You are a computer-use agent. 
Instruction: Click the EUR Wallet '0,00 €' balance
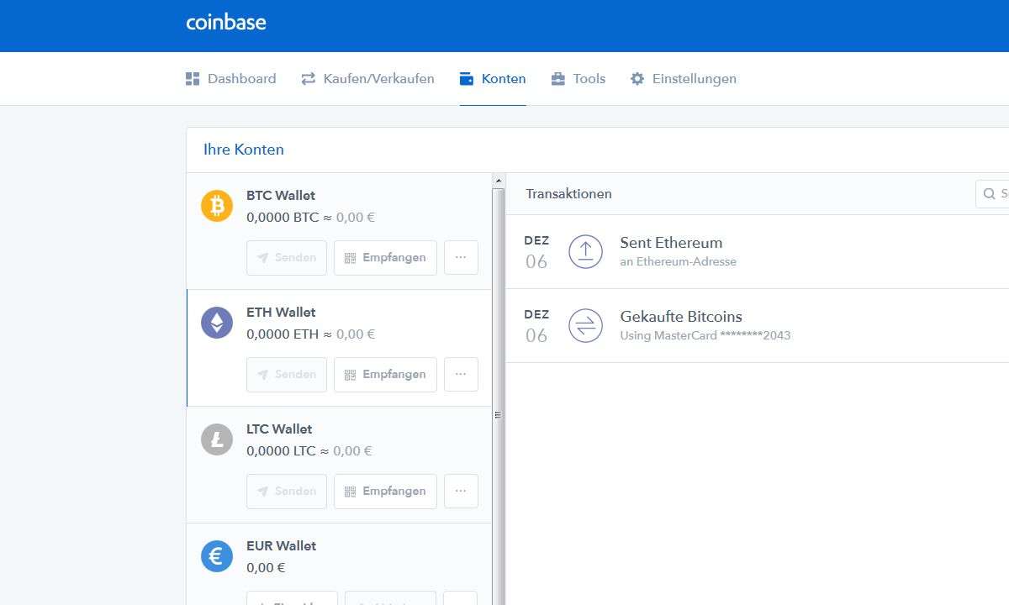click(x=266, y=568)
